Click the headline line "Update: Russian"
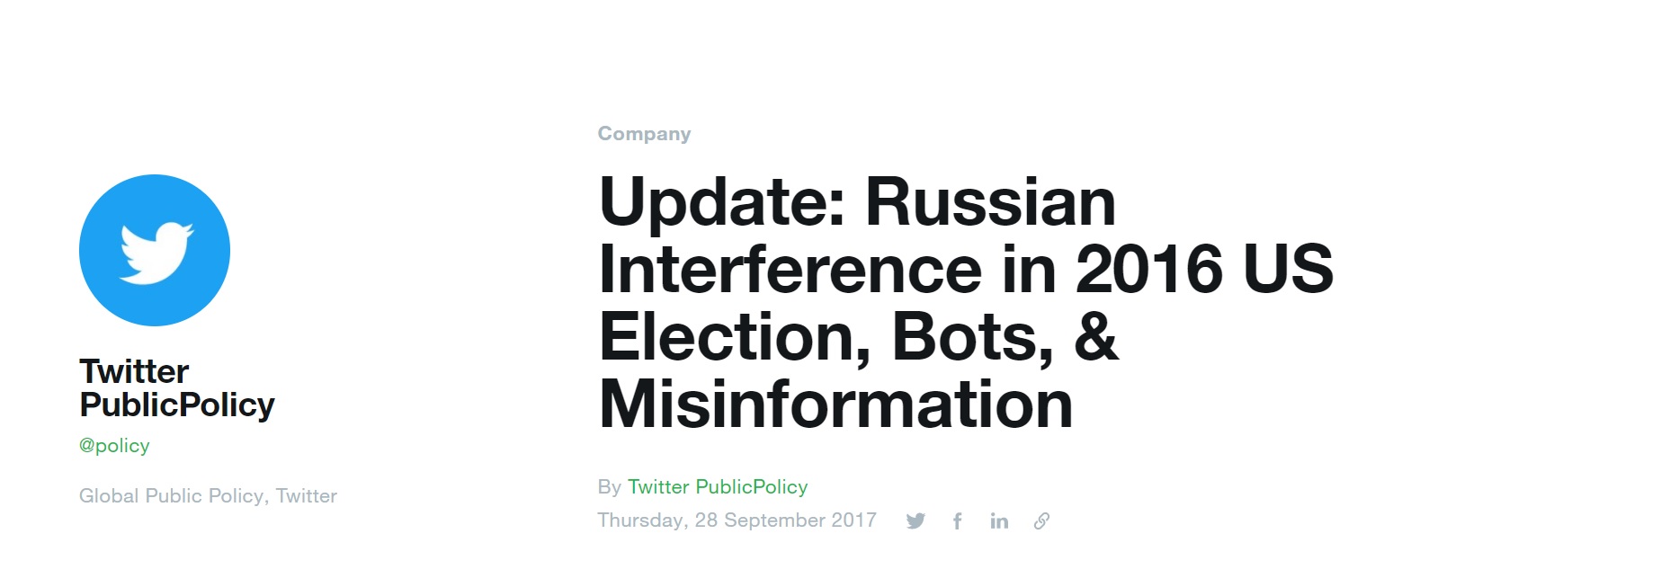Image resolution: width=1661 pixels, height=587 pixels. pos(857,201)
